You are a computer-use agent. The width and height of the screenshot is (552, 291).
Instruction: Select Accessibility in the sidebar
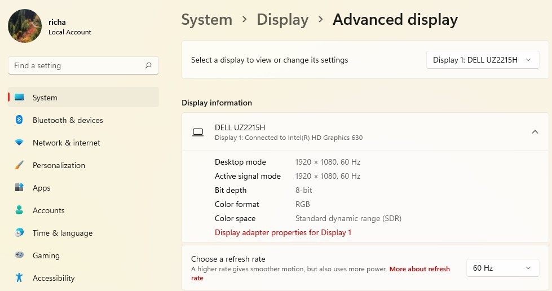(83, 277)
